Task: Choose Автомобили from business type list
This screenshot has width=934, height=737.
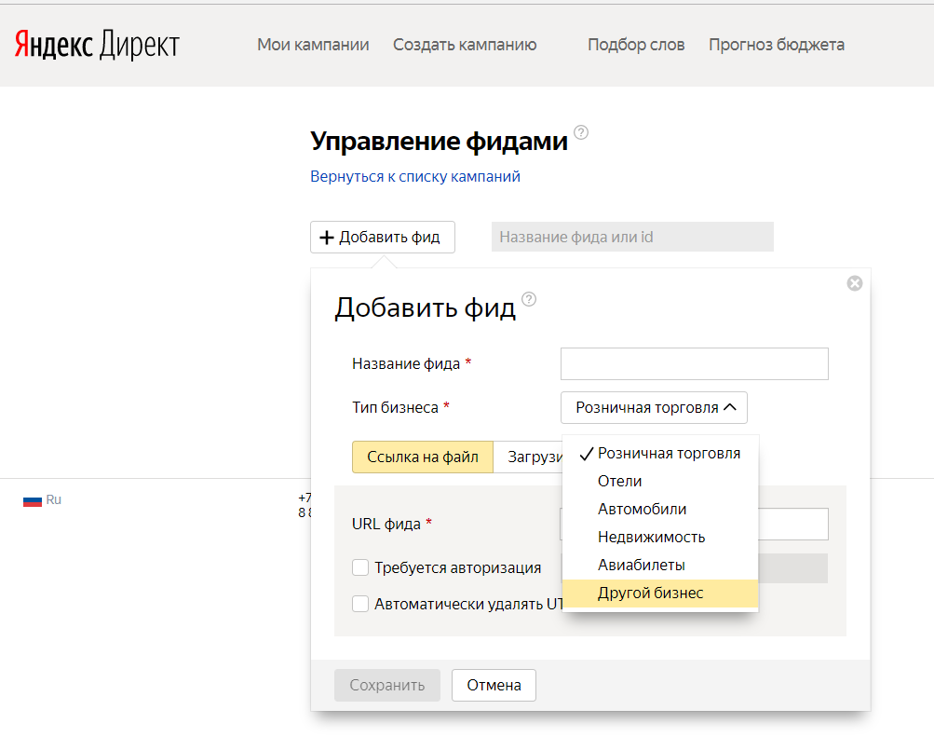Action: pos(660,510)
